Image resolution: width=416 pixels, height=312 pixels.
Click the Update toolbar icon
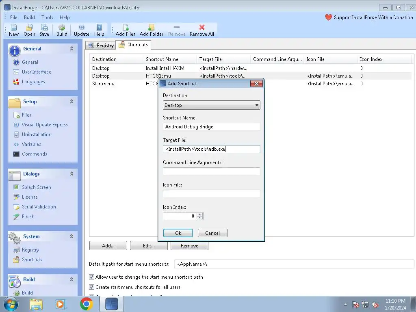coord(81,30)
